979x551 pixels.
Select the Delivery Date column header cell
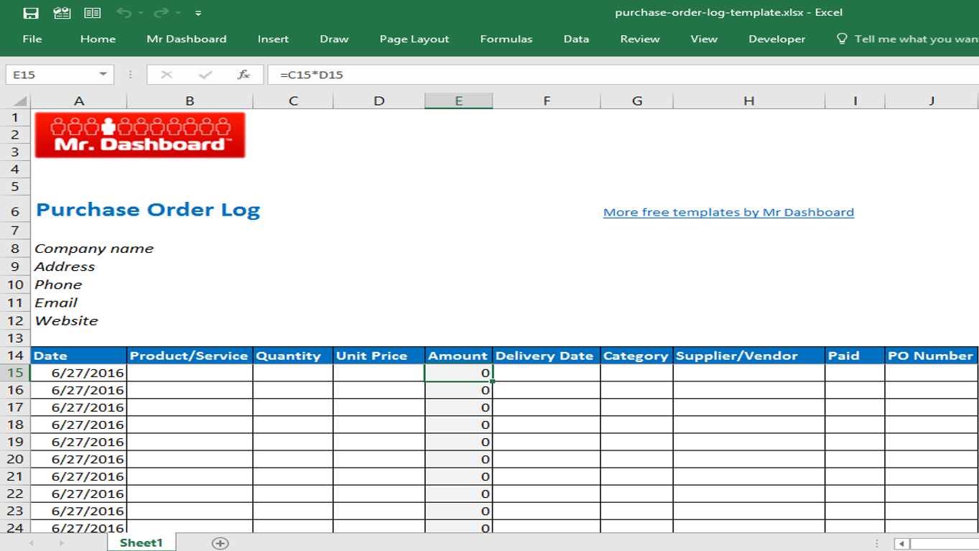[x=546, y=355]
